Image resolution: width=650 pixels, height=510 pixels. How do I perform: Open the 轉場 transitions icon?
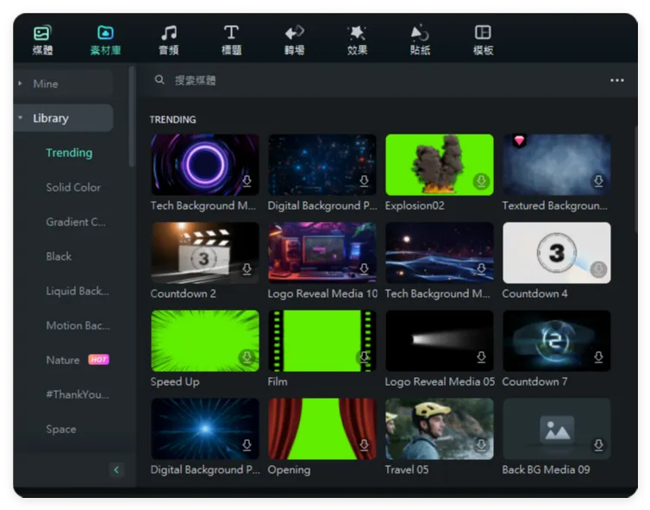tap(294, 34)
